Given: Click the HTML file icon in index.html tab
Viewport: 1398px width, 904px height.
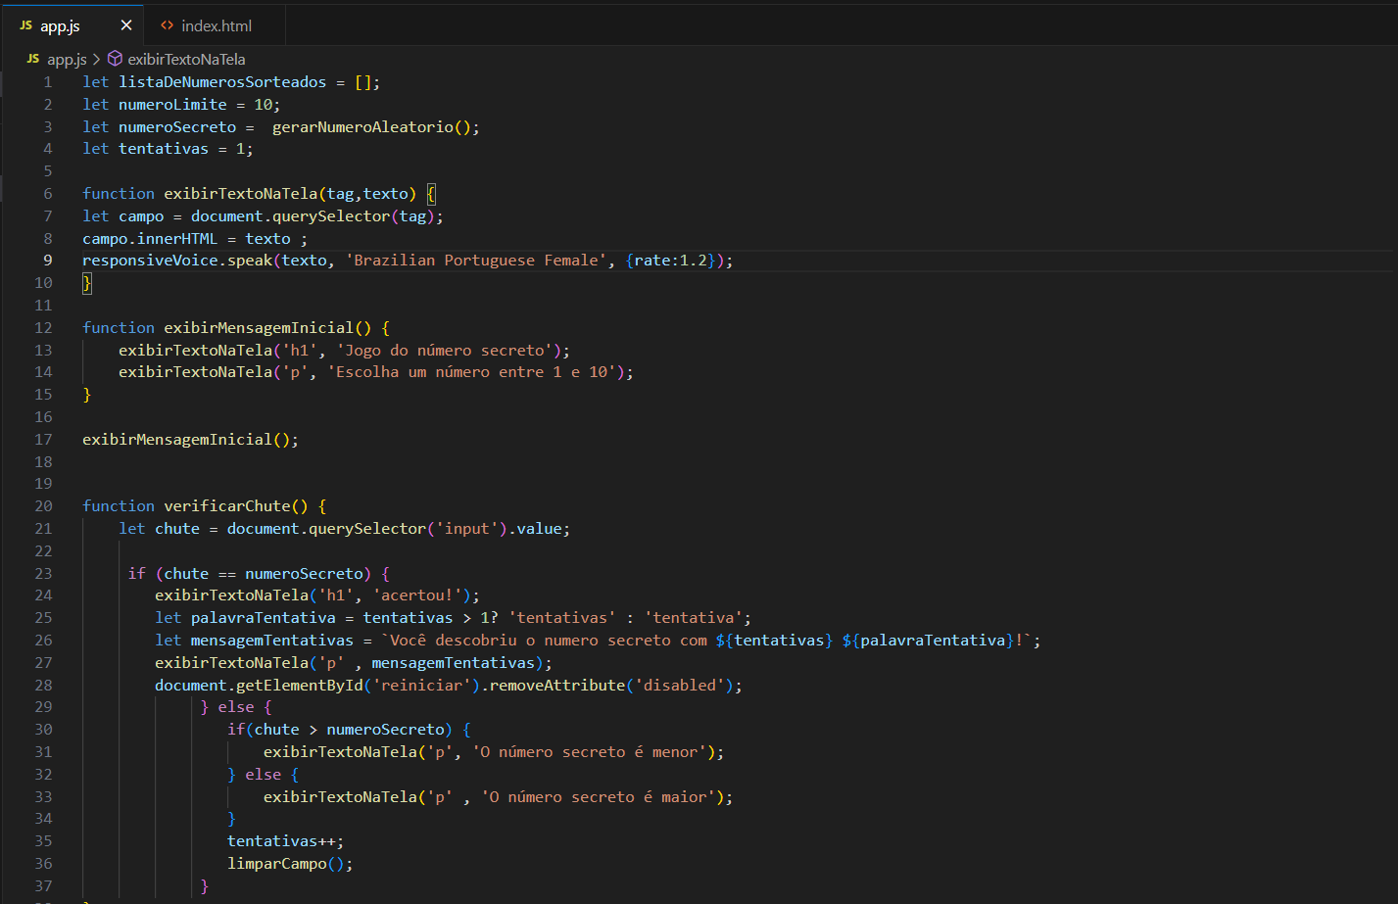Looking at the screenshot, I should [168, 25].
